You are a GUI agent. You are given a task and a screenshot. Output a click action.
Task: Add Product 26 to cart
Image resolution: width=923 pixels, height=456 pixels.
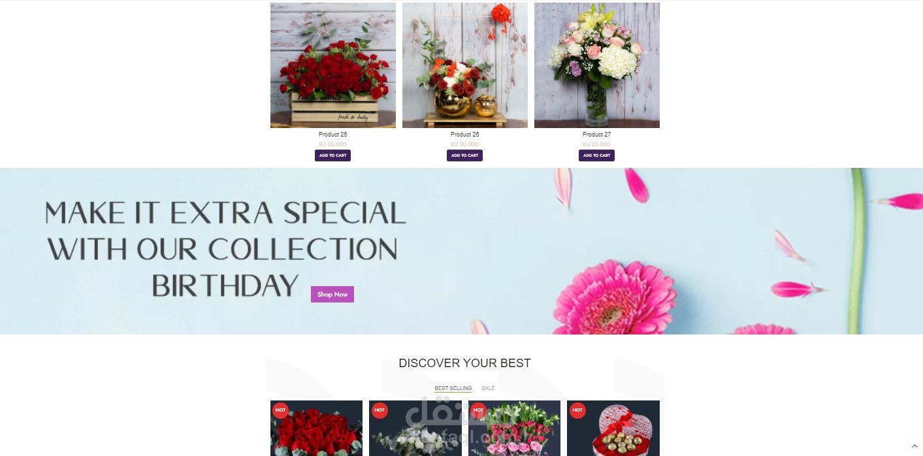tap(464, 155)
